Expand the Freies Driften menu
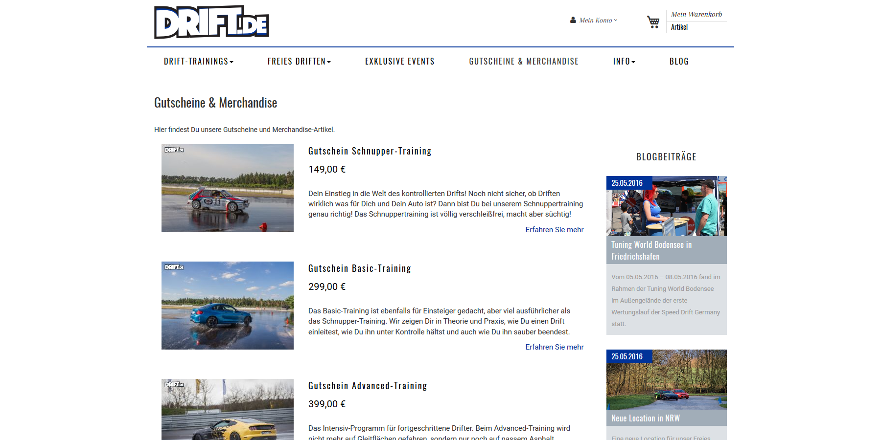Screen dimensions: 881x440 pyautogui.click(x=299, y=61)
